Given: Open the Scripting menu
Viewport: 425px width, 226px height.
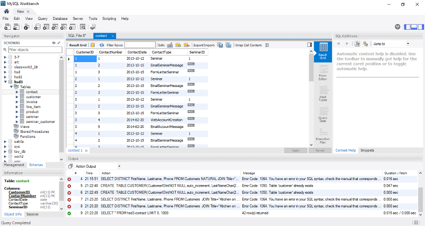Looking at the screenshot, I should click(109, 18).
